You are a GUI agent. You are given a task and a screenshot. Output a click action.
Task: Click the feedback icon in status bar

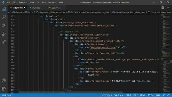(x=163, y=95)
